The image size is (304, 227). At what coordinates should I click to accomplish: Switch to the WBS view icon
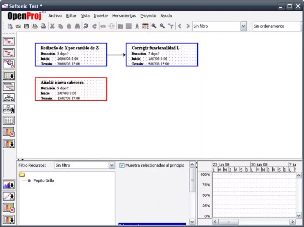point(9,98)
